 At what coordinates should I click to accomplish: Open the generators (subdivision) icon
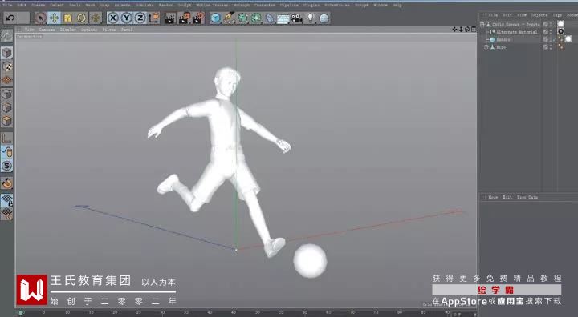242,18
